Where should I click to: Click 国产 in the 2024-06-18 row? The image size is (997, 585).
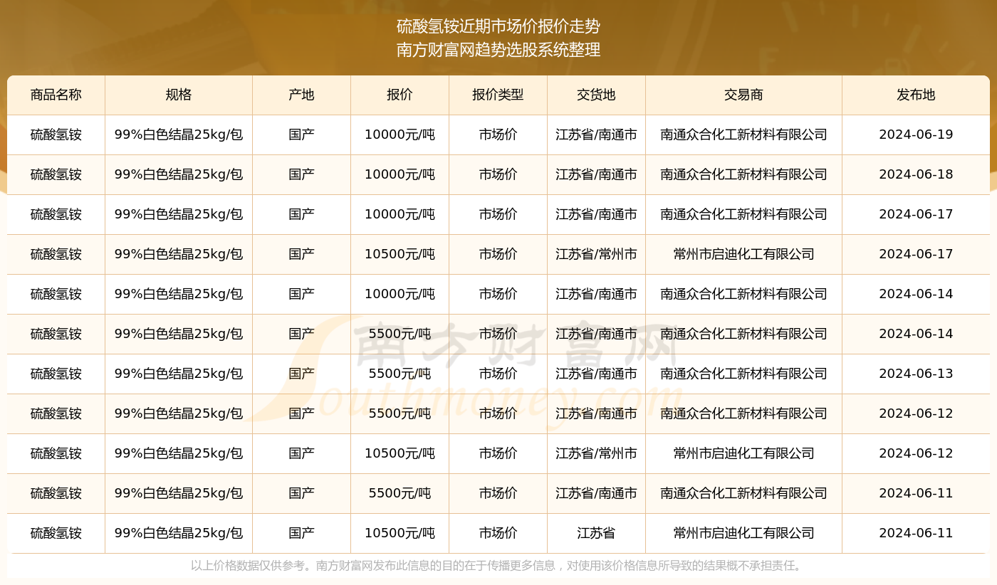point(302,174)
